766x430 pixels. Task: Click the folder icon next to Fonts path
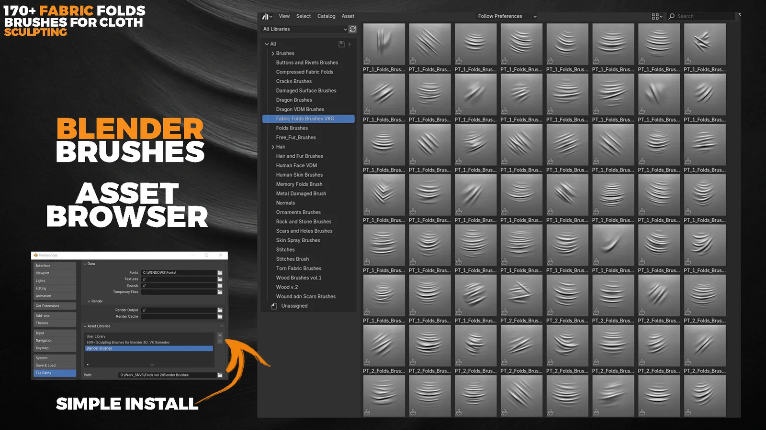tap(220, 273)
